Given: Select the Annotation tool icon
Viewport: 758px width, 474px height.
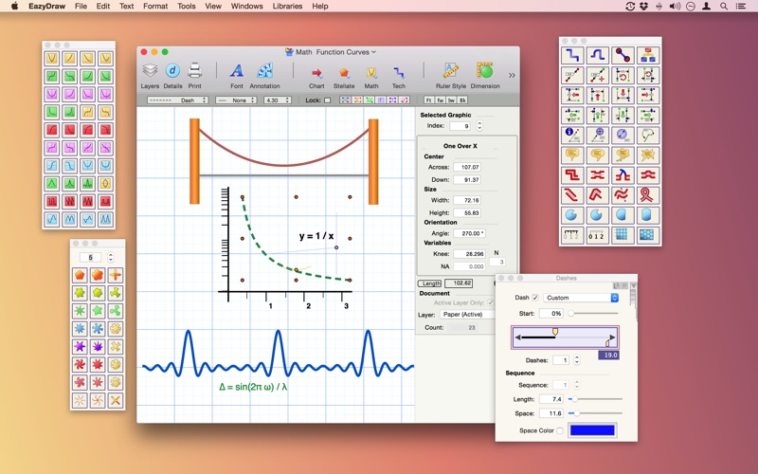Looking at the screenshot, I should coord(264,71).
